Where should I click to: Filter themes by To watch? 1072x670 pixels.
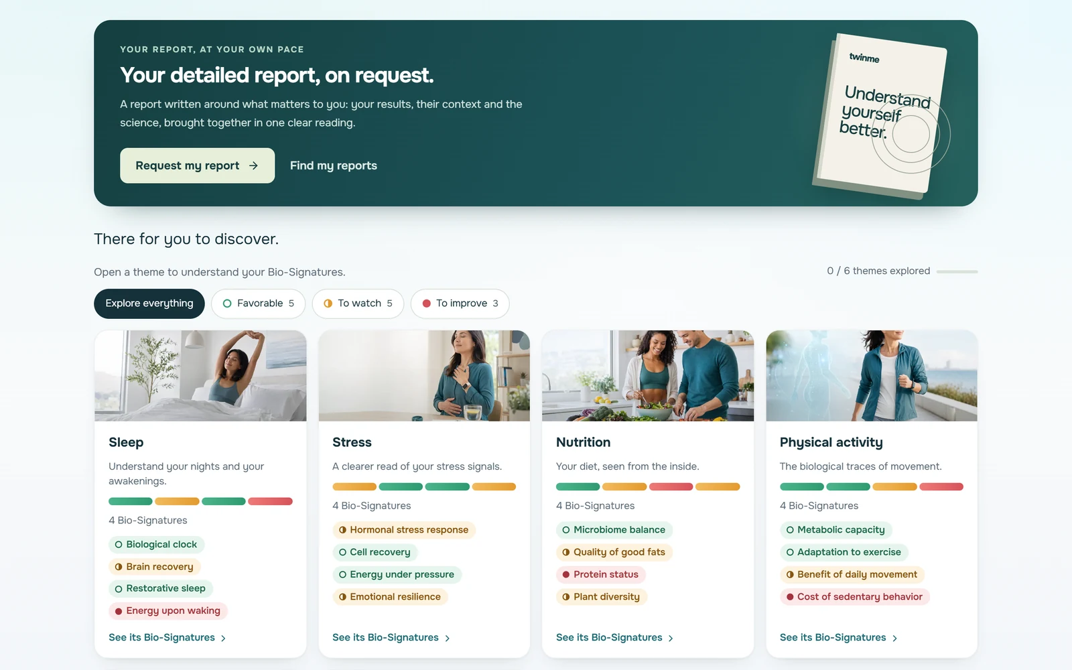tap(358, 304)
